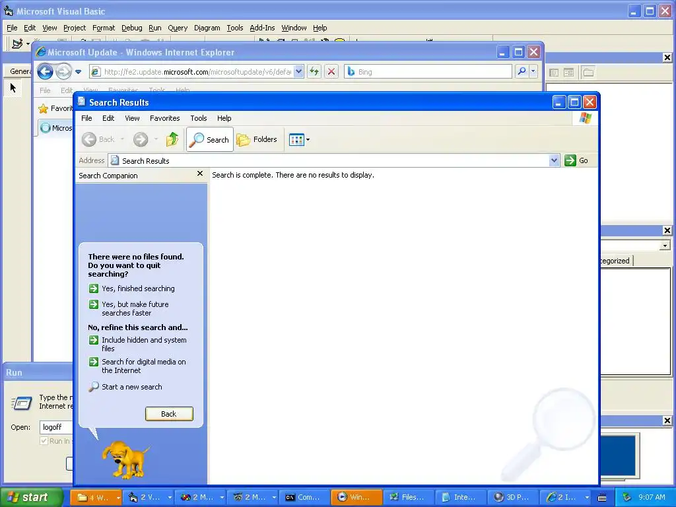Open the Add-Ins menu in Visual Basic

coord(262,28)
